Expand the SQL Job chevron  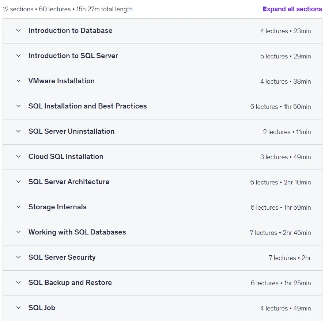point(18,308)
